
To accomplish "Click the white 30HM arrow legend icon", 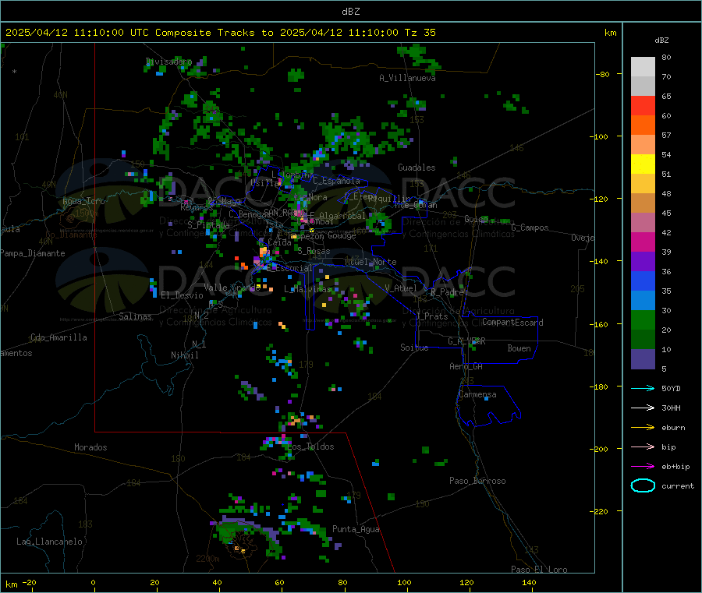I will (x=643, y=408).
